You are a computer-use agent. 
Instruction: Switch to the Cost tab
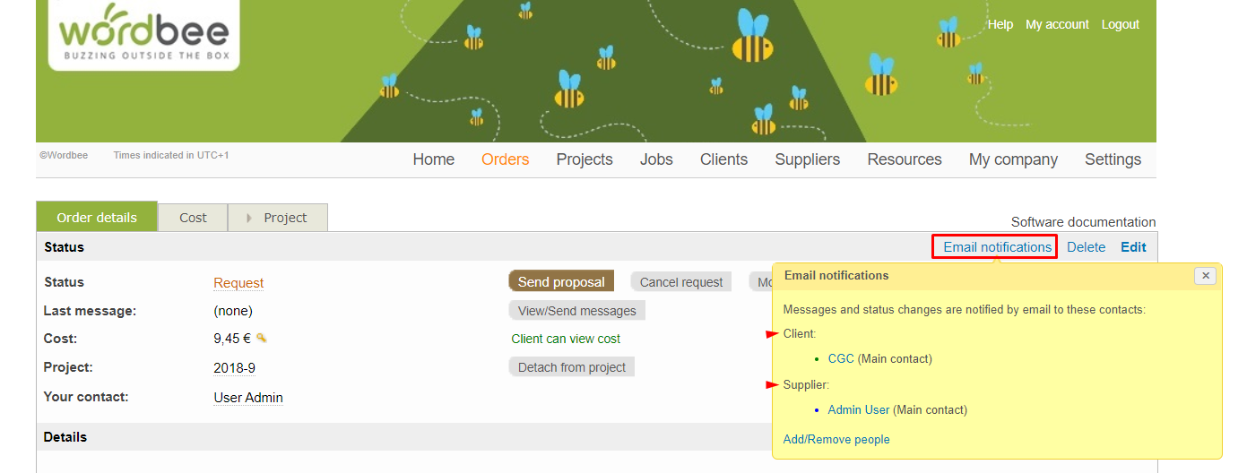193,218
